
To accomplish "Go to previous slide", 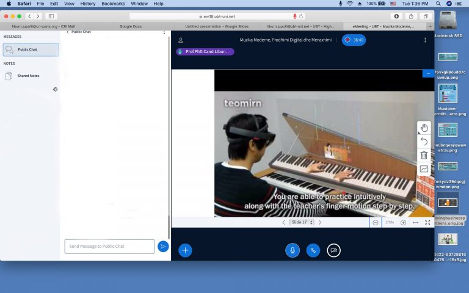I will [x=283, y=222].
